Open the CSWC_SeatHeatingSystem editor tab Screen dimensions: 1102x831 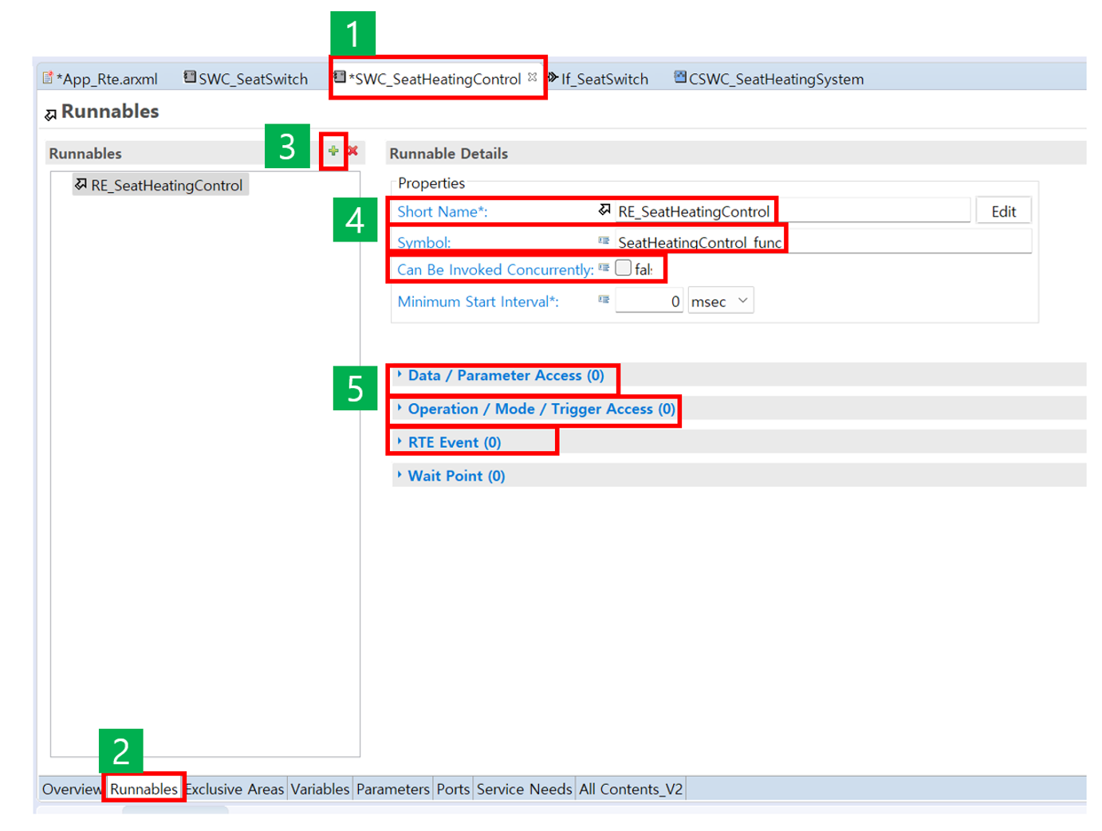(775, 79)
